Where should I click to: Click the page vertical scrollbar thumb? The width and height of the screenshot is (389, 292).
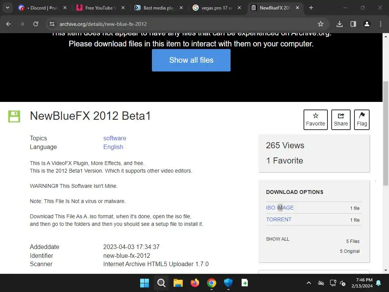pos(386,133)
